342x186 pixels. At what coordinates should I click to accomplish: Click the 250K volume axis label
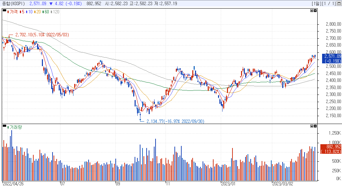336,171
